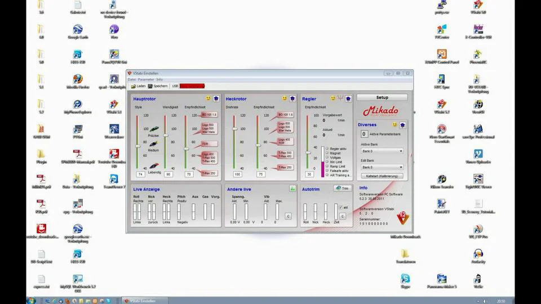Click the taskbar clock
Viewport: 541px width, 304px height.
tap(501, 301)
